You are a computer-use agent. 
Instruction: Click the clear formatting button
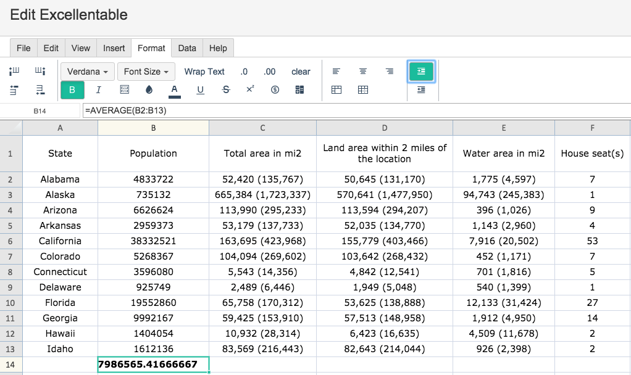[x=301, y=72]
